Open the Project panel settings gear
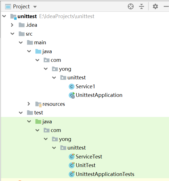Viewport: 169px width, 181px height. (x=155, y=6)
